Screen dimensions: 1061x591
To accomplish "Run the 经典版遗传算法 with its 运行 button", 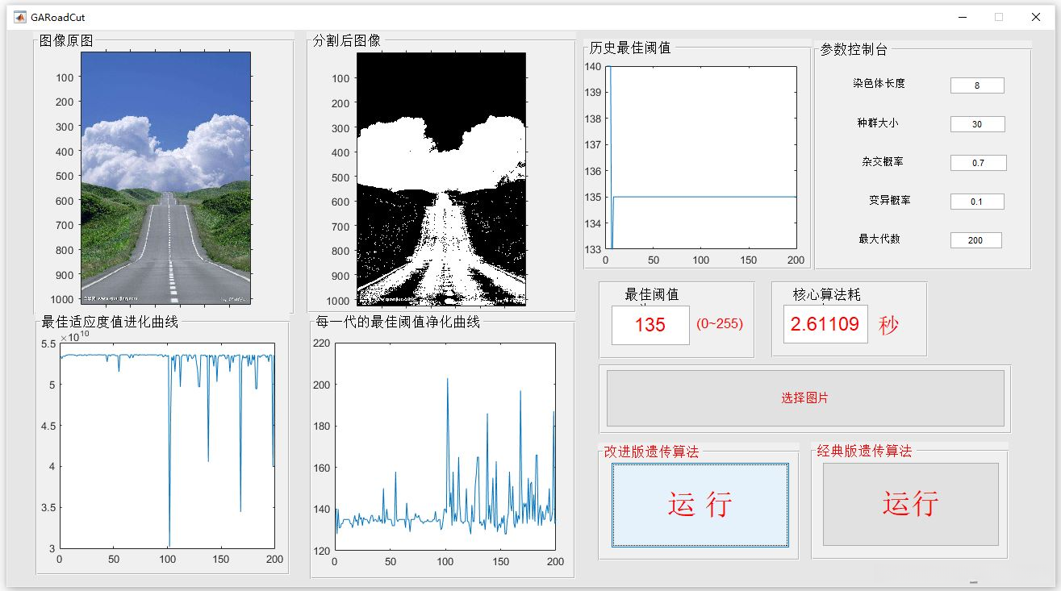I will click(x=910, y=504).
